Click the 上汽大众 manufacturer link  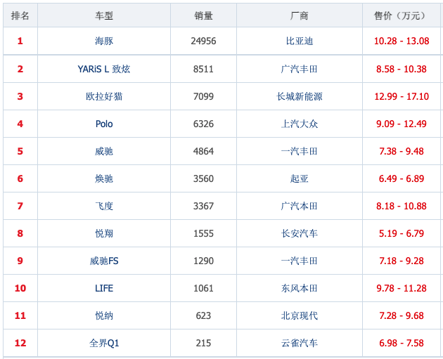(x=300, y=124)
